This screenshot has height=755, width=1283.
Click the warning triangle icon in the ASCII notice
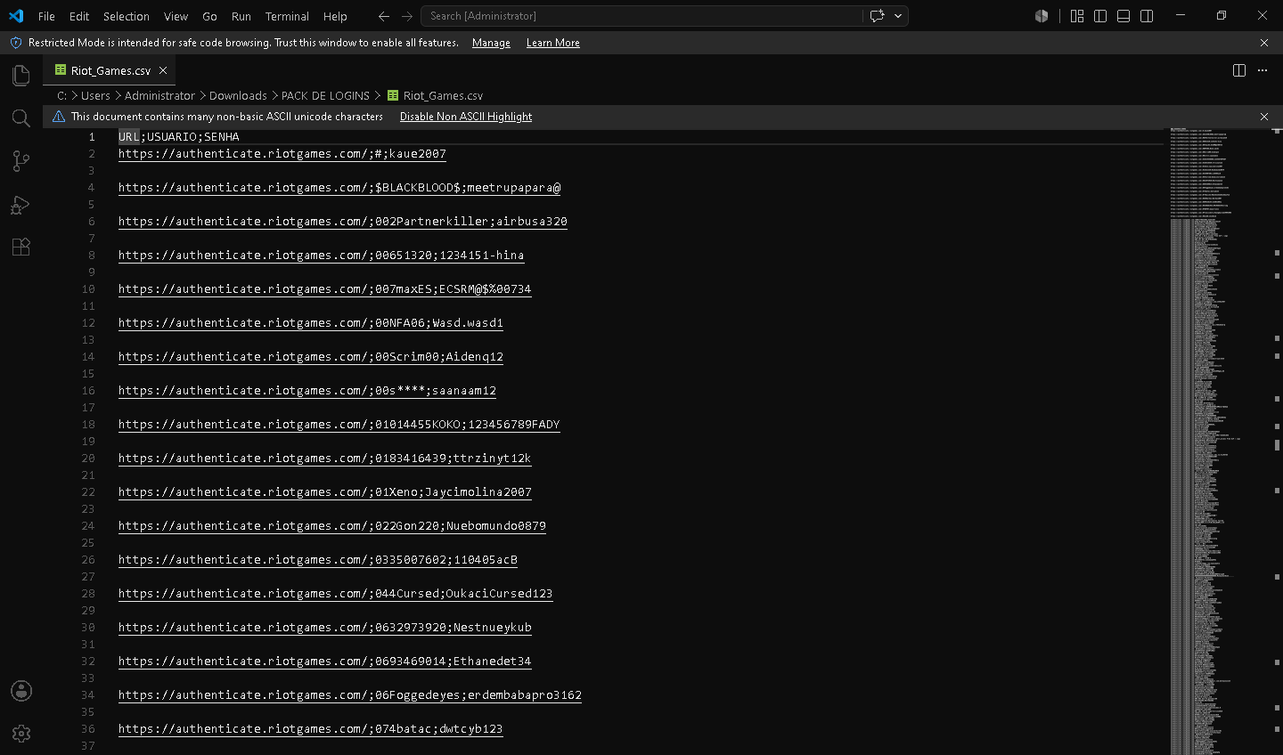(59, 117)
